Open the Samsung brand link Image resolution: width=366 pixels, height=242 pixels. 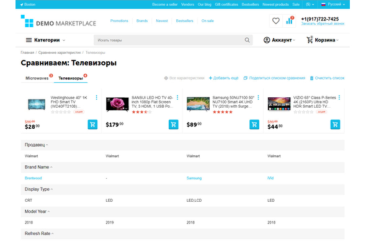point(194,178)
